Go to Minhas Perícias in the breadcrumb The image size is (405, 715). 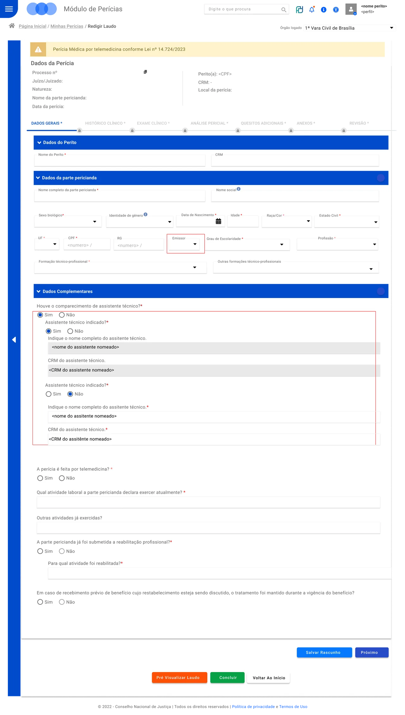(67, 26)
